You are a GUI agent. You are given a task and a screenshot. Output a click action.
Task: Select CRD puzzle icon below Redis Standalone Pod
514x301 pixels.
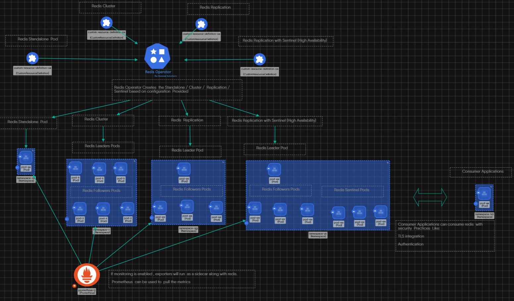click(x=32, y=59)
